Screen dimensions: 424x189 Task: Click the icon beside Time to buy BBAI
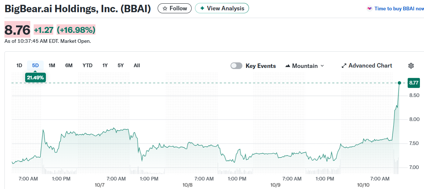369,8
